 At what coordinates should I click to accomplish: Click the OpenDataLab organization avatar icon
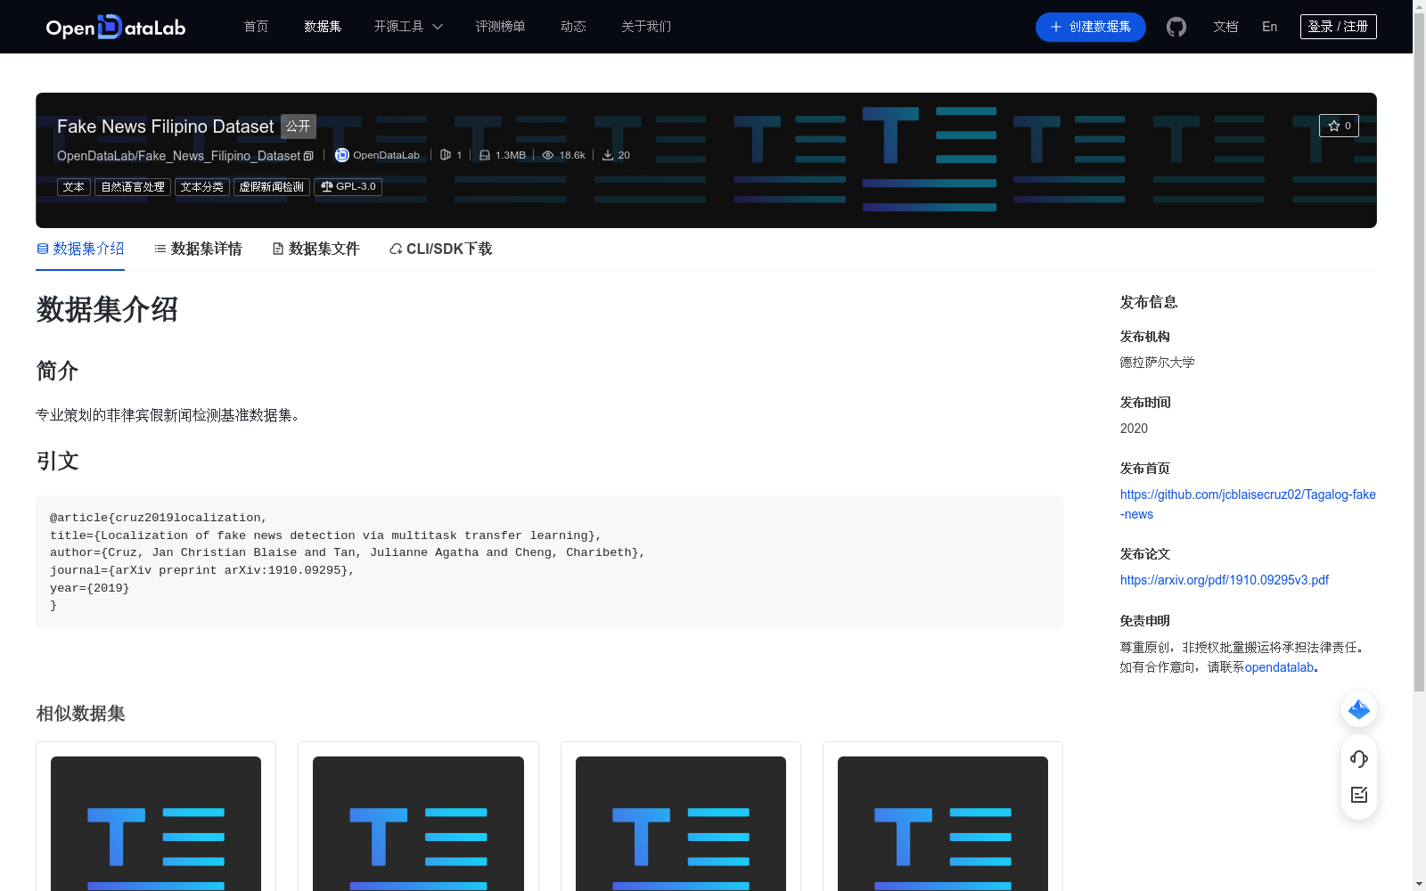[x=341, y=155]
